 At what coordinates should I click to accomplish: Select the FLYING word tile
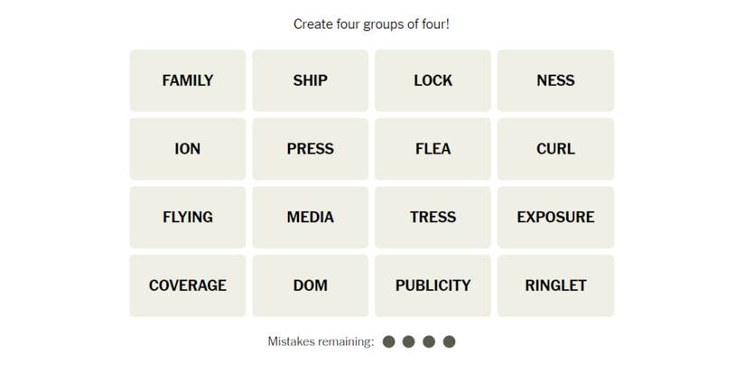(188, 218)
